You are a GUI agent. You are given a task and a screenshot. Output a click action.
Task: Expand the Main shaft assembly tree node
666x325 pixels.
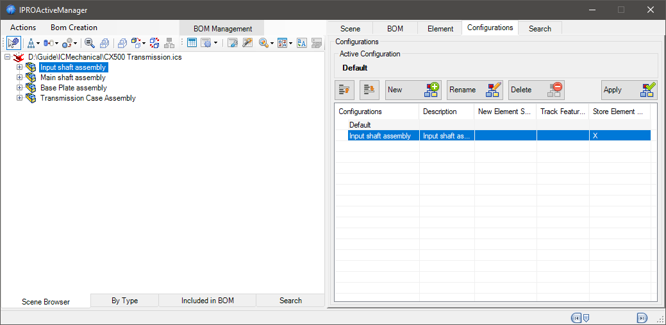19,78
